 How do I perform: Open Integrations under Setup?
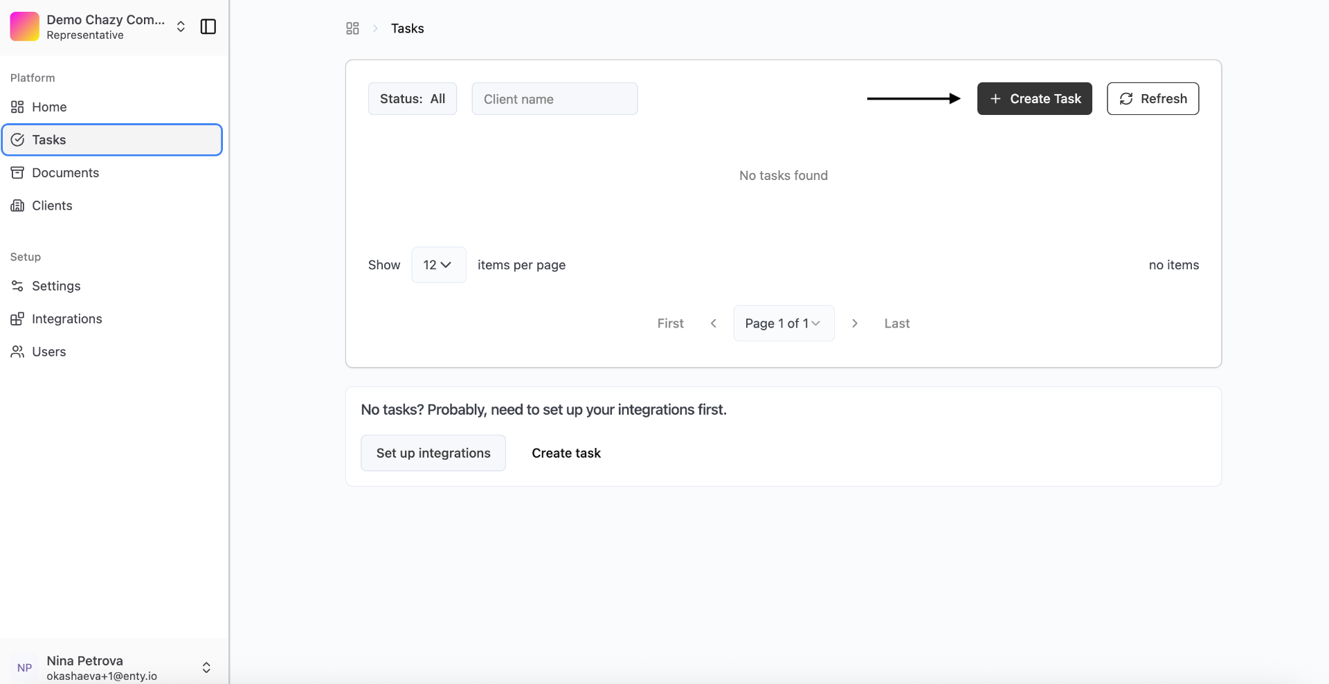112,318
